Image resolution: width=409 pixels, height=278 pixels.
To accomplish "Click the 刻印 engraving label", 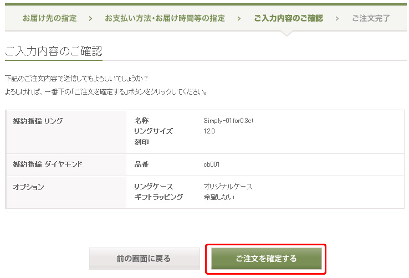I will 141,142.
